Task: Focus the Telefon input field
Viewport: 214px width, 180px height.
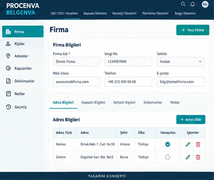Action: coord(128,82)
